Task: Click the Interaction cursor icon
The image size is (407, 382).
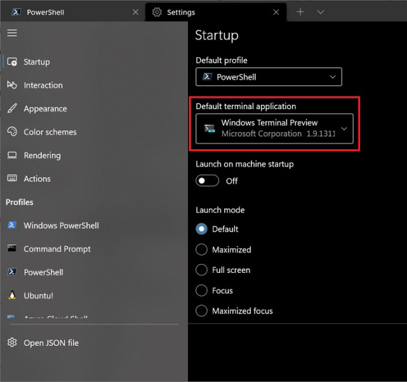Action: coord(11,85)
